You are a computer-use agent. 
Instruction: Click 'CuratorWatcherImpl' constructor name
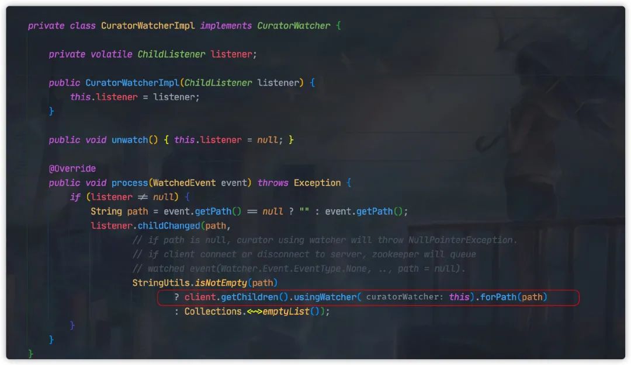(x=132, y=83)
